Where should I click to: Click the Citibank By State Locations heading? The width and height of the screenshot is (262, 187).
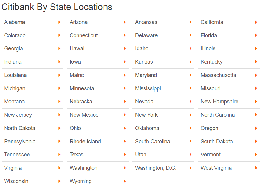pos(57,7)
